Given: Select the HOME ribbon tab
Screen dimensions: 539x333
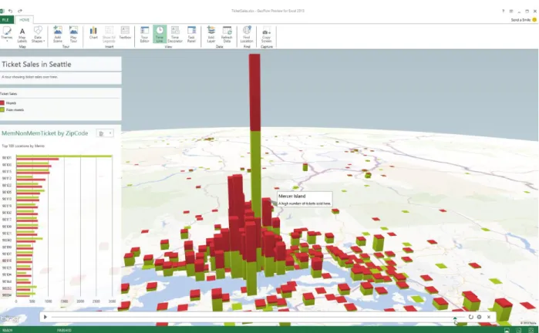Looking at the screenshot, I should [25, 20].
